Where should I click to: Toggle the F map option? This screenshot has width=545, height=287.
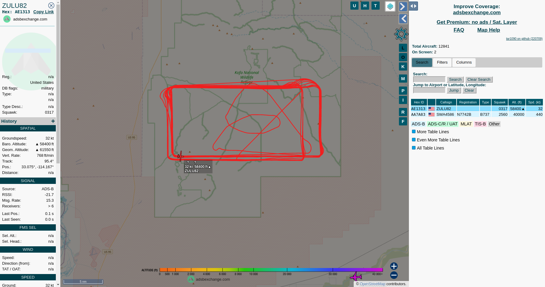[x=403, y=121]
